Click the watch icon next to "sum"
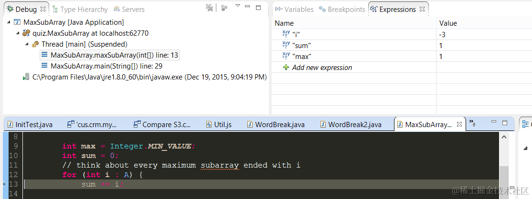This screenshot has height=199, width=532. coord(287,45)
